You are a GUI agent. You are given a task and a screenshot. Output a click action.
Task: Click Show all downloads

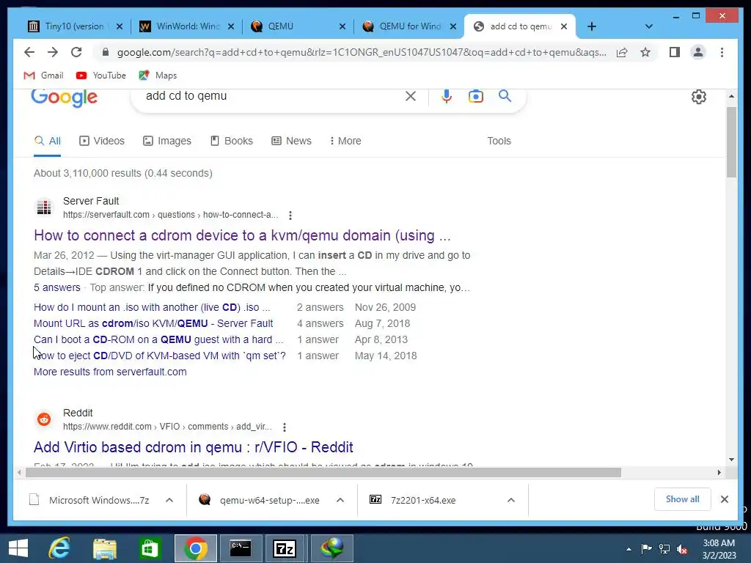(x=683, y=499)
